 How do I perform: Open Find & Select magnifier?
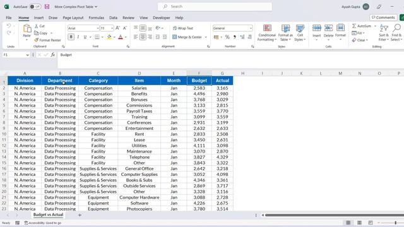[396, 33]
